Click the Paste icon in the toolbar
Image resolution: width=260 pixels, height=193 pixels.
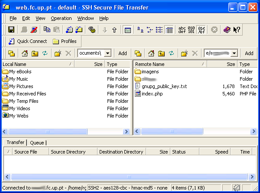coord(56,29)
